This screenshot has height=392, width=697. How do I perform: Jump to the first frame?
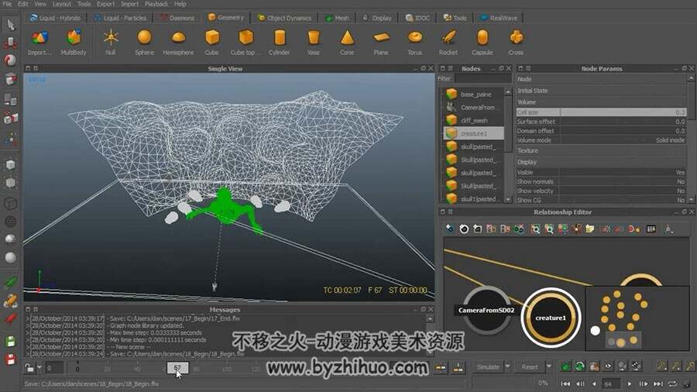click(565, 383)
